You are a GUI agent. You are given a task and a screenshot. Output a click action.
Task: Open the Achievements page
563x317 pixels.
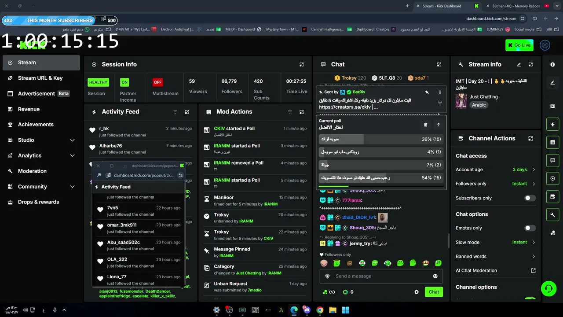tap(41, 125)
